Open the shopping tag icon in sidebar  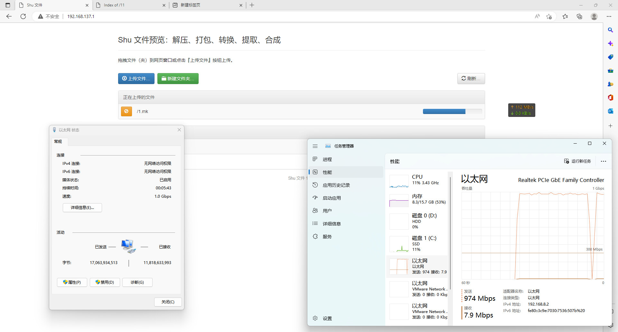coord(610,57)
